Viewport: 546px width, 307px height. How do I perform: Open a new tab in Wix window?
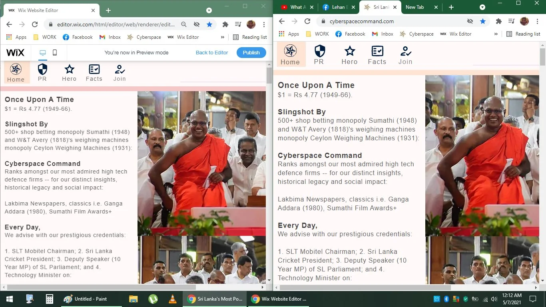pos(108,10)
